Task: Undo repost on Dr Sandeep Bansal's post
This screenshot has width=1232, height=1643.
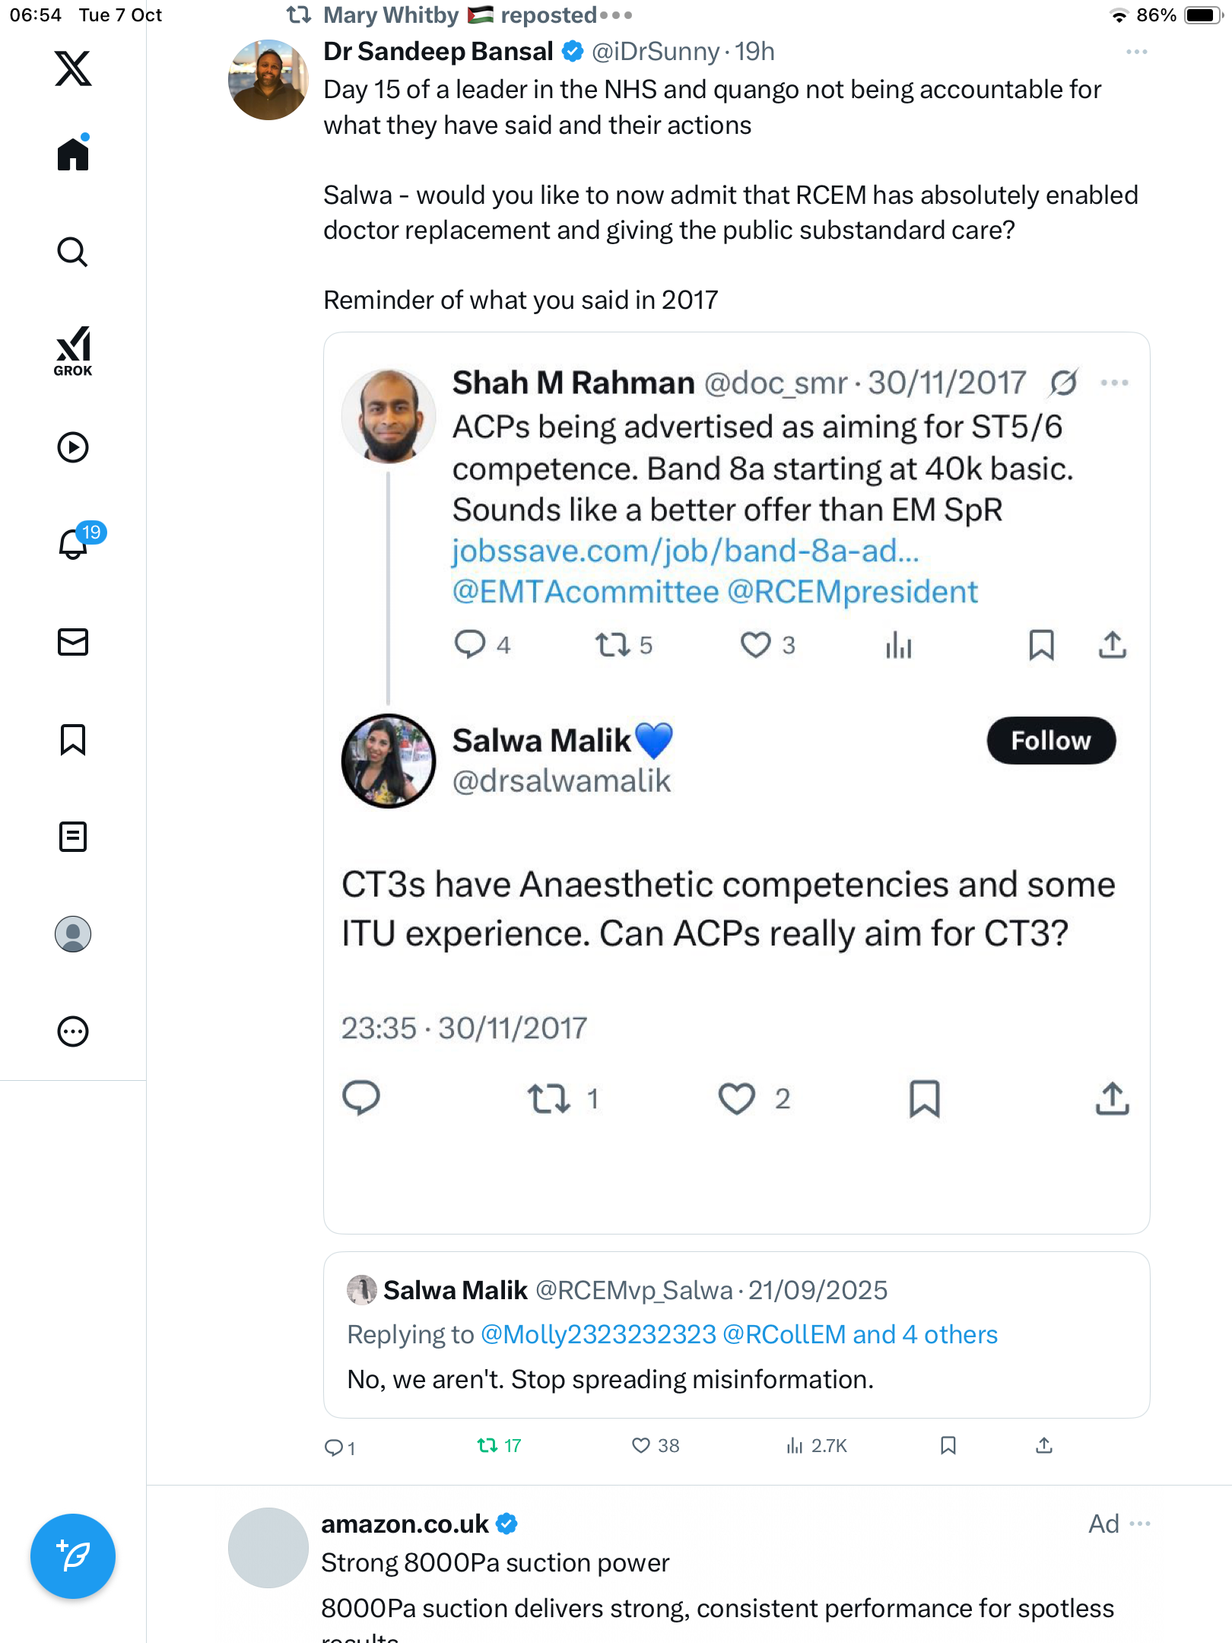Action: click(487, 1445)
